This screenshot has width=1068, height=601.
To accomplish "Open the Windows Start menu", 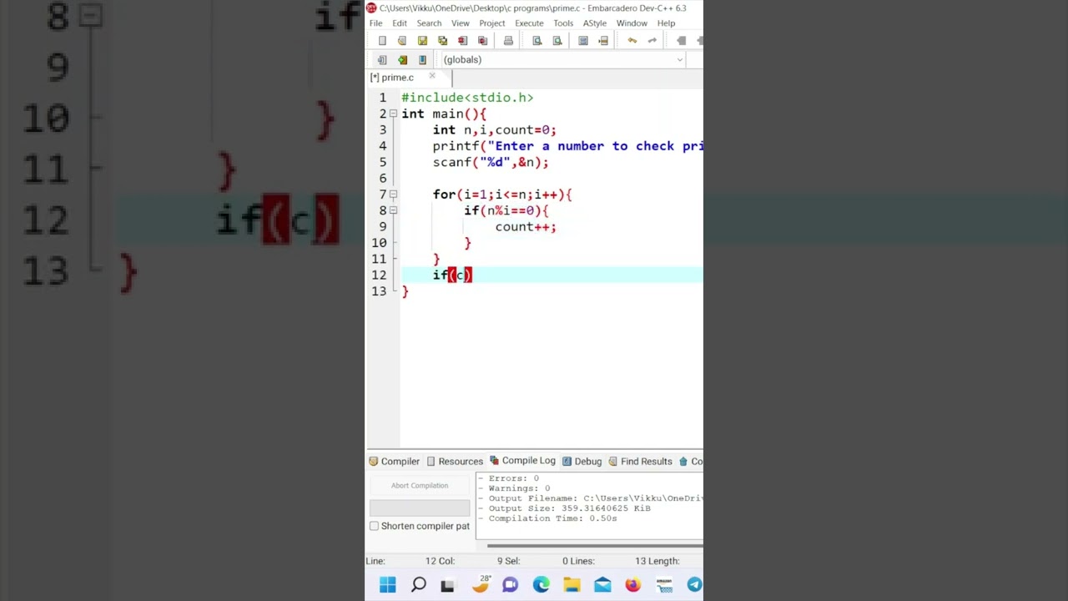I will [x=388, y=585].
